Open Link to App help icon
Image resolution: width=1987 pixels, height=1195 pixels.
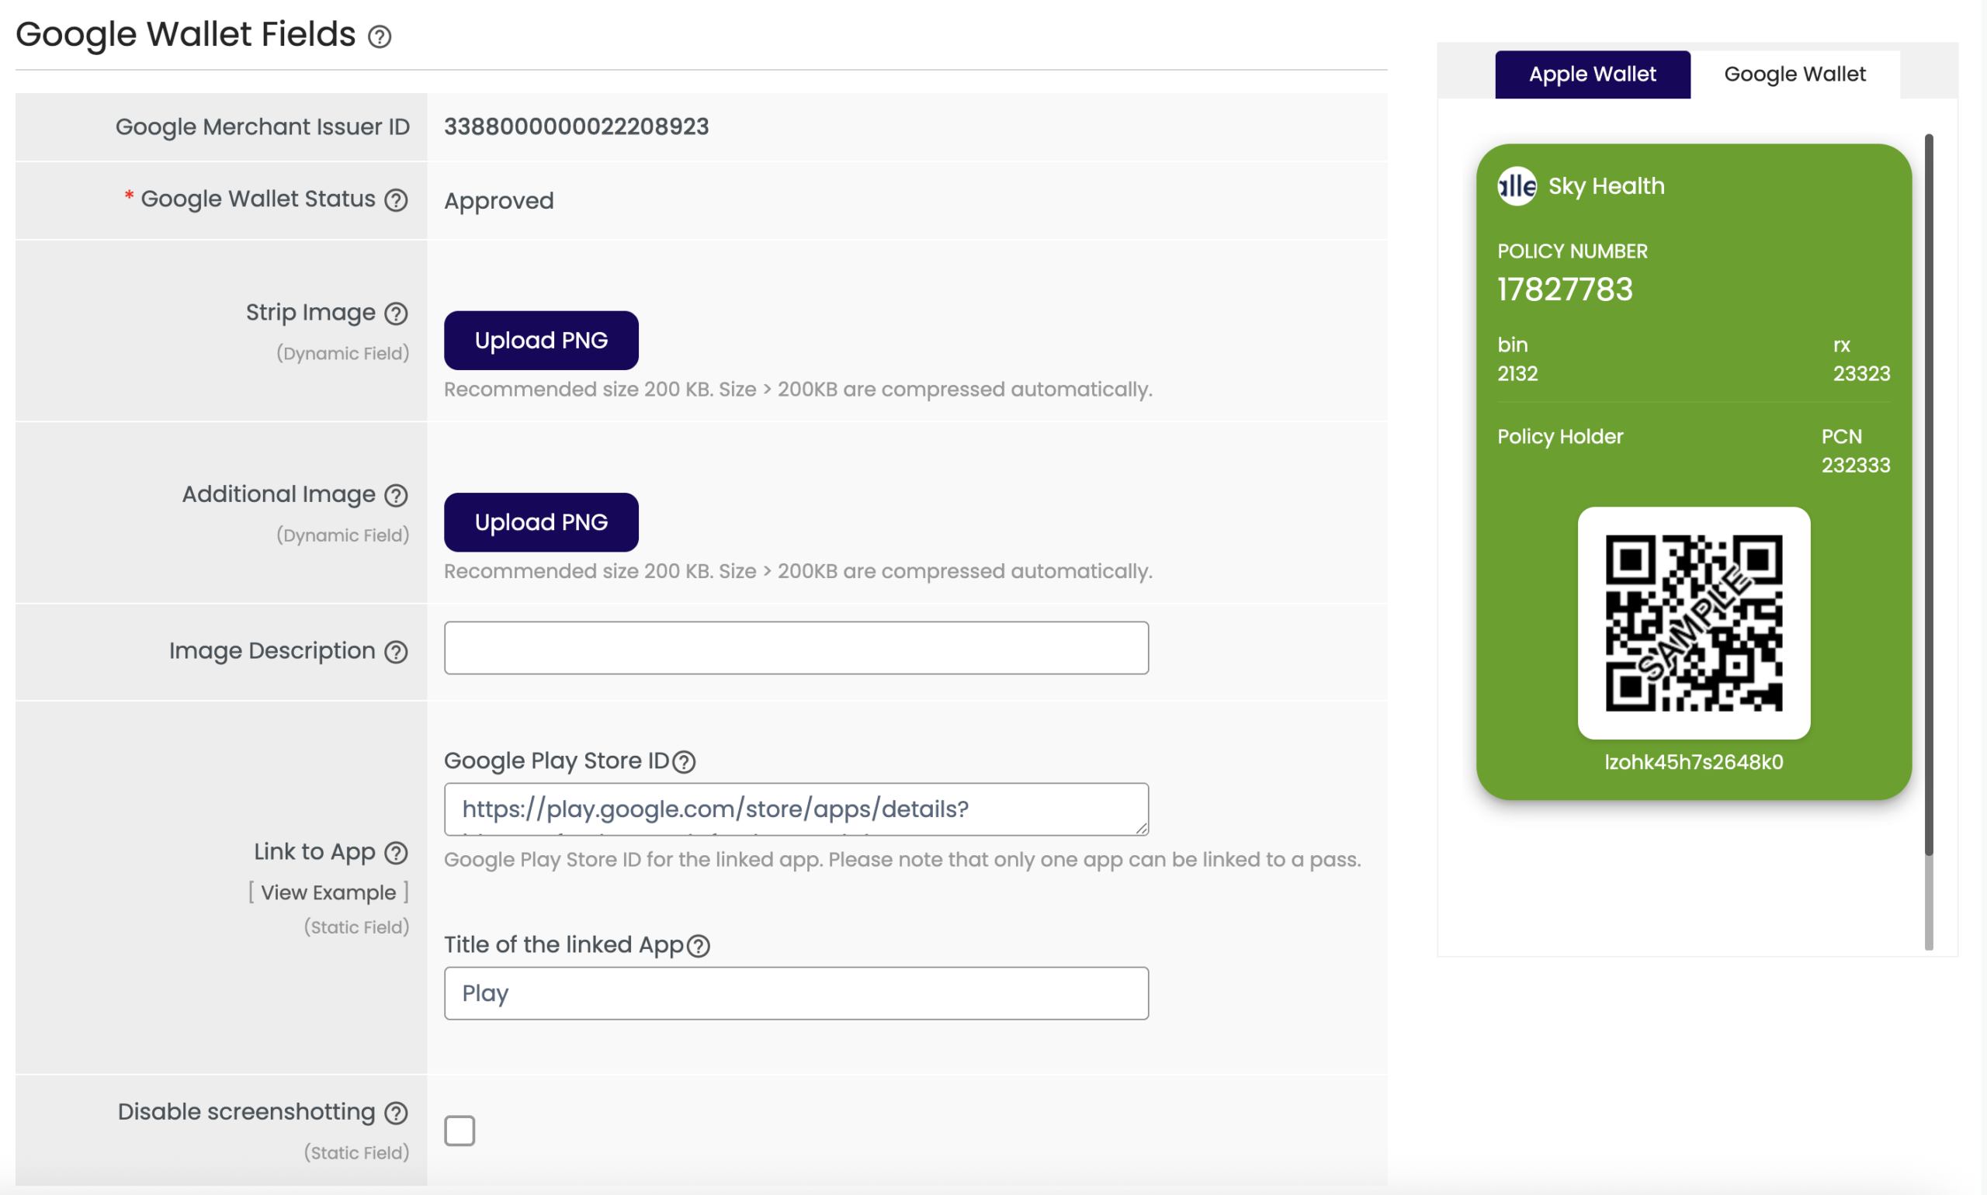(x=396, y=853)
